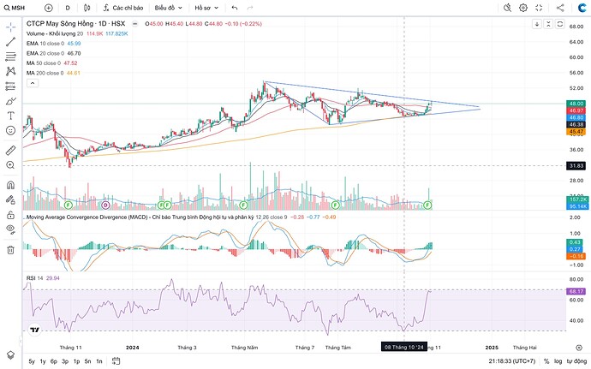This screenshot has width=591, height=369.
Task: Toggle stay-in-drawing-mode pencil lock
Action: coord(10,199)
